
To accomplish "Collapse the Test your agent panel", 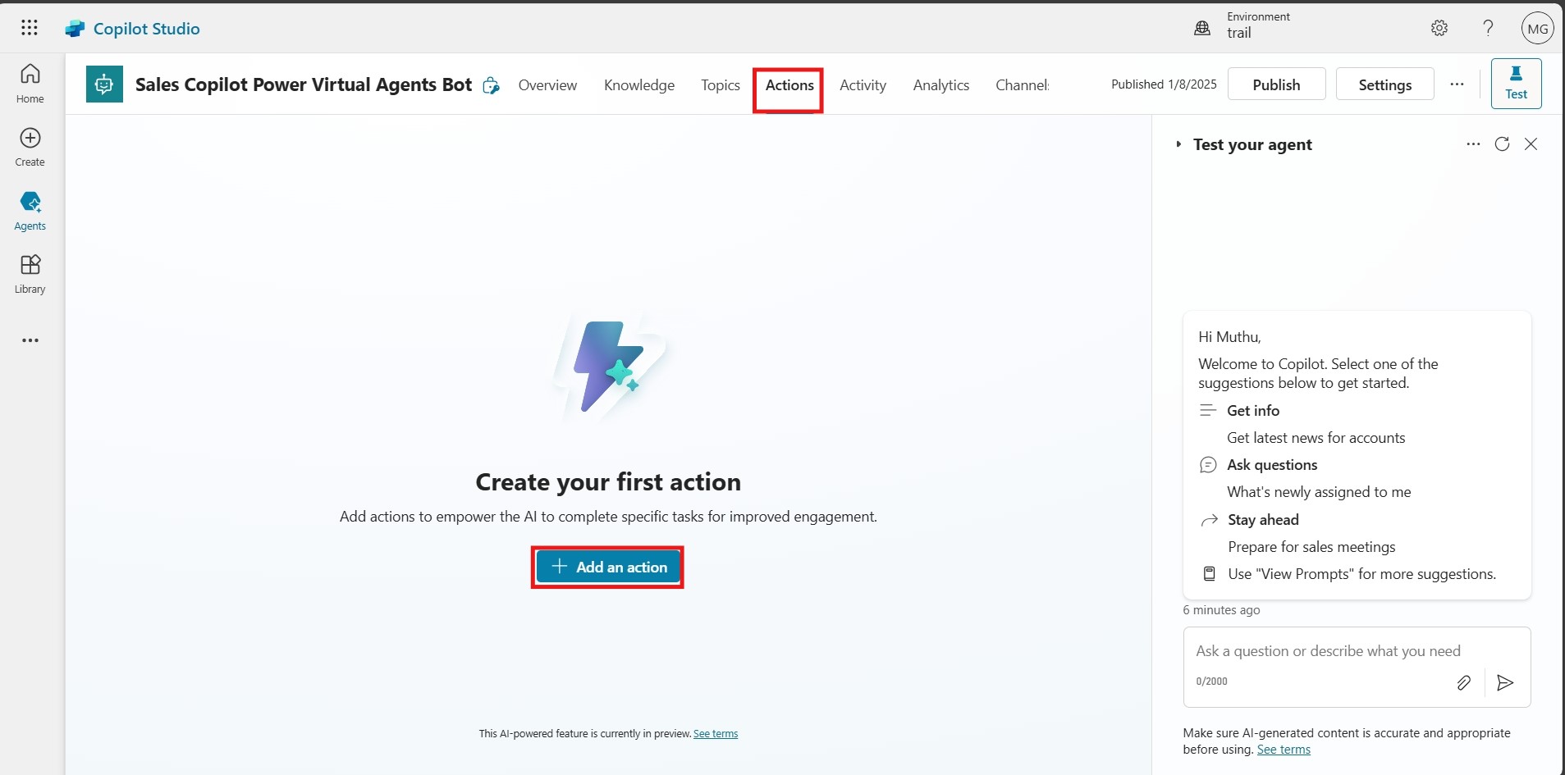I will (1178, 144).
